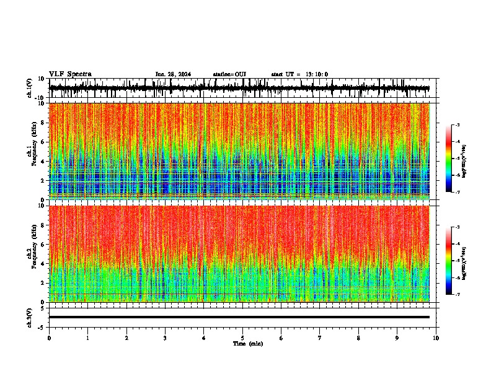491x379 pixels.
Task: Click the -7 tick on ch.2 colorbar
Action: coord(457,295)
